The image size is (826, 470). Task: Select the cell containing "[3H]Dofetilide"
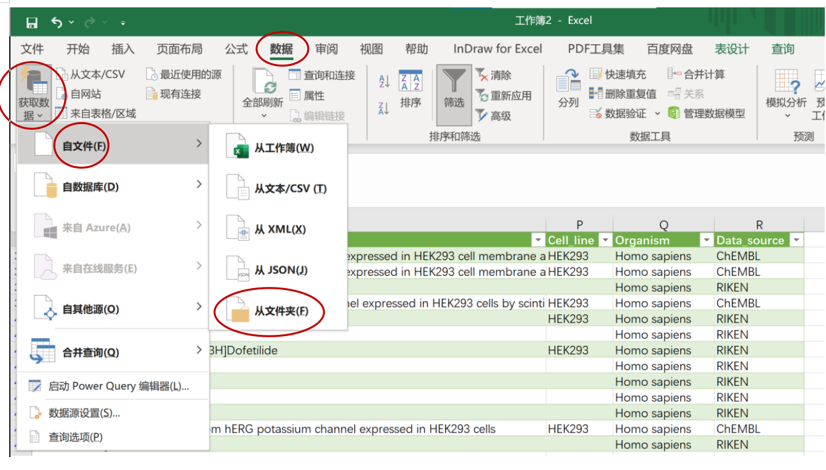point(377,350)
